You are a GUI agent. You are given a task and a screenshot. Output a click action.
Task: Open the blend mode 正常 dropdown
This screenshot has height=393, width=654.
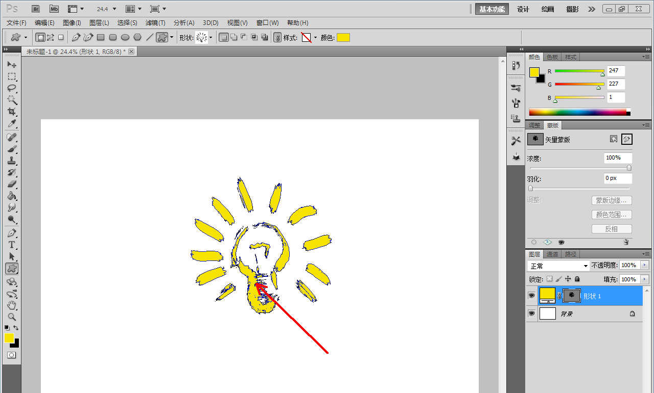[x=558, y=266]
